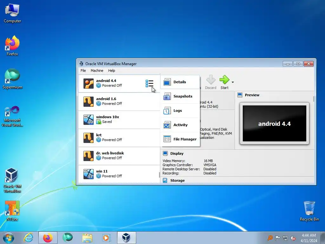
Task: Click the Saved state icon of windows 10x
Action: 99,122
